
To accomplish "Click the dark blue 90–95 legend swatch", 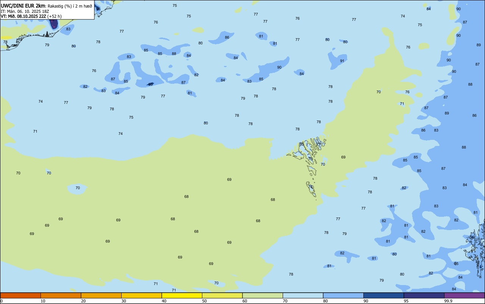I will point(383,295).
